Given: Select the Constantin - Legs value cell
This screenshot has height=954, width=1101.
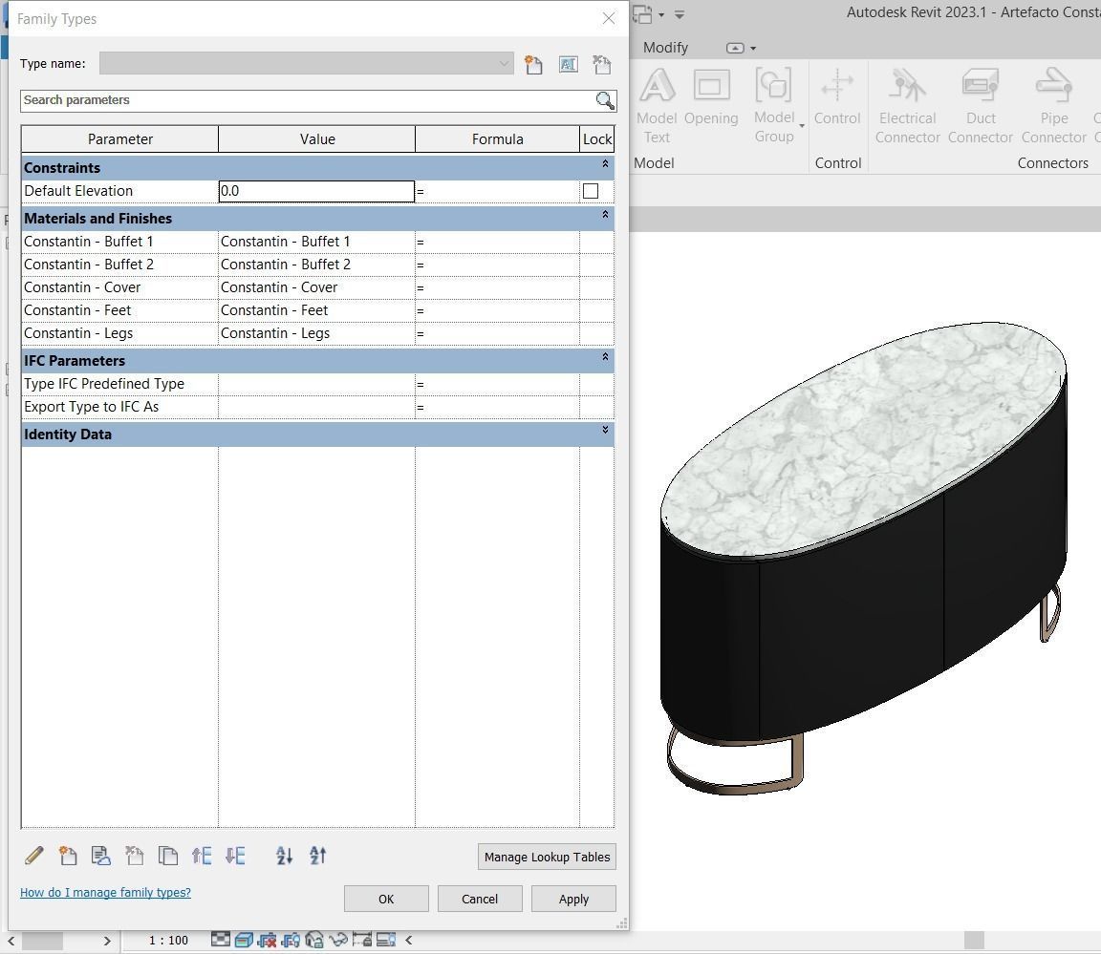Looking at the screenshot, I should [316, 333].
